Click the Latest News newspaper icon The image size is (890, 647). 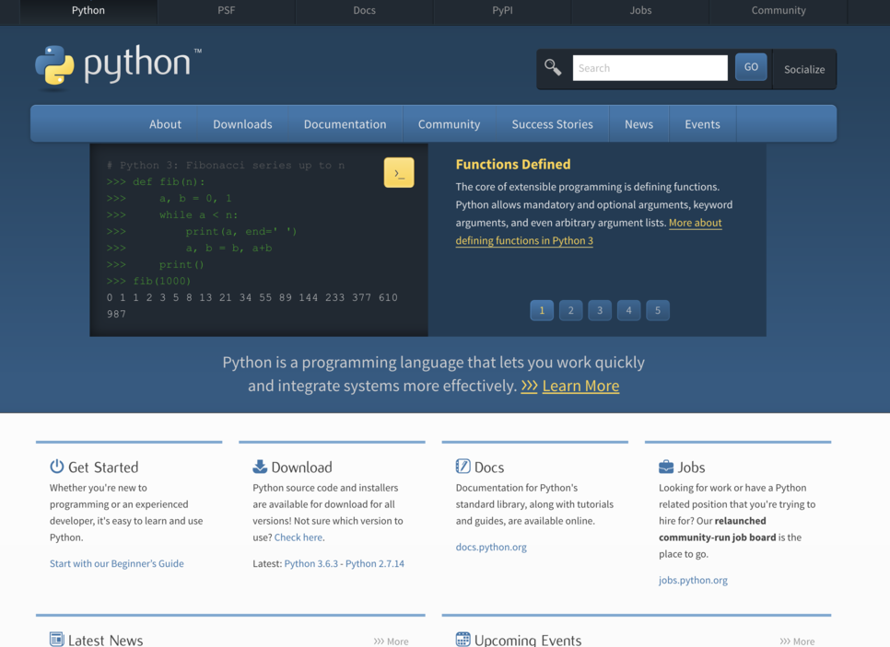(57, 639)
